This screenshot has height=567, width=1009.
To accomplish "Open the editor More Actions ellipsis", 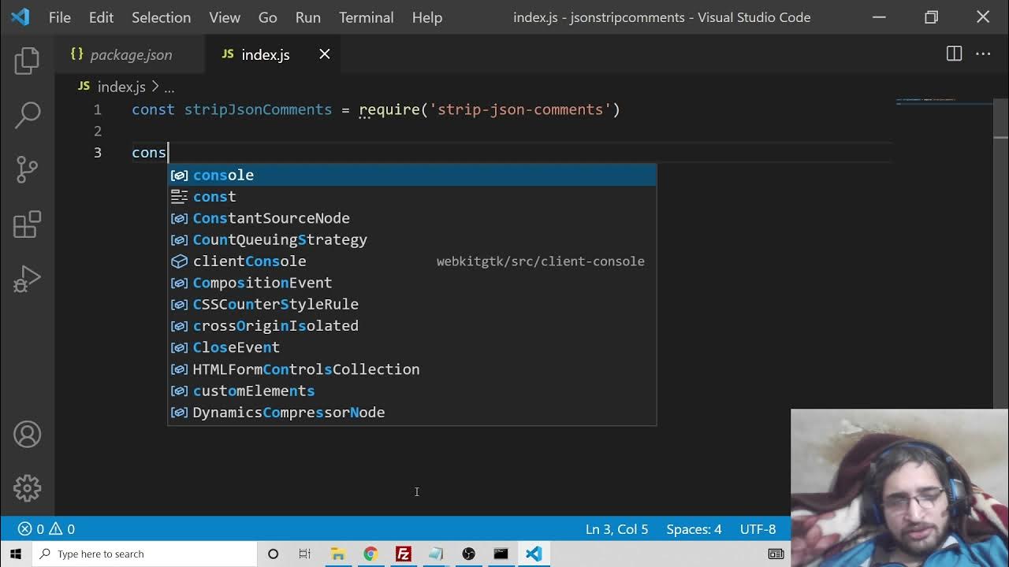I will point(982,54).
